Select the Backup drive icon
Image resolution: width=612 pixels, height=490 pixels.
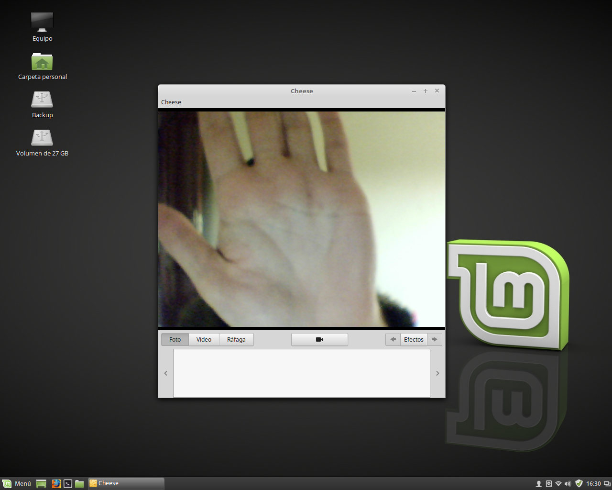(x=42, y=104)
